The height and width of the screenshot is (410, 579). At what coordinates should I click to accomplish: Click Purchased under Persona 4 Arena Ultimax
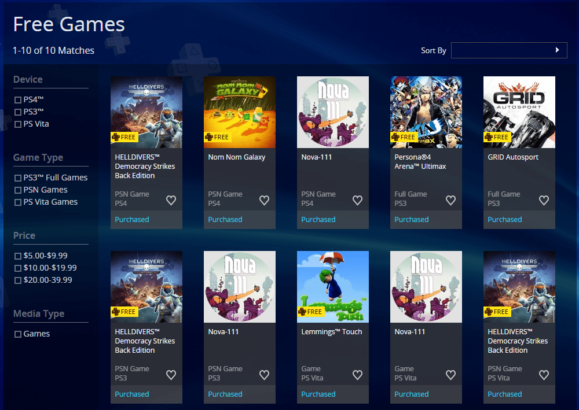coord(412,220)
